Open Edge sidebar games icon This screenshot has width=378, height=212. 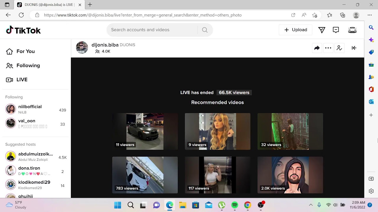(x=371, y=77)
